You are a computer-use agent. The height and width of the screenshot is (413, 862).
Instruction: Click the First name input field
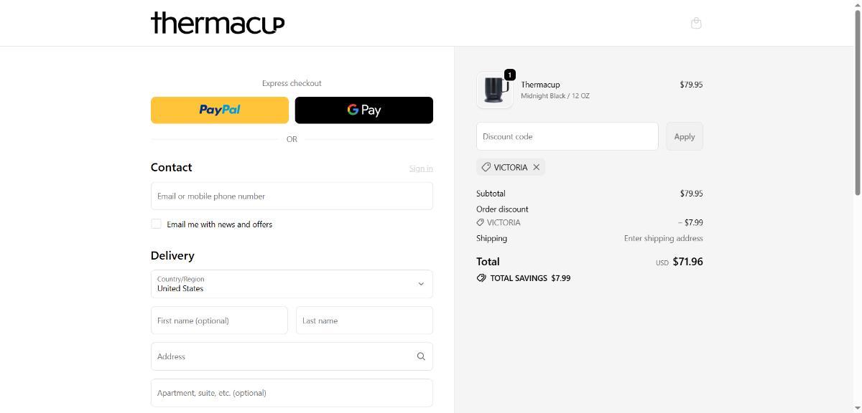219,321
